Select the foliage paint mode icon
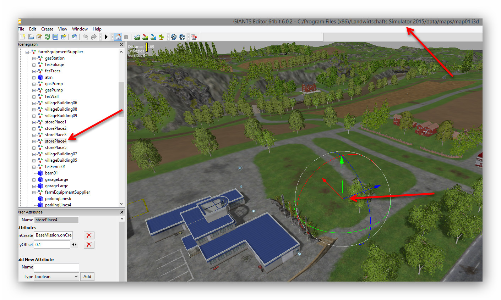Screen dimensions: 501x300 pyautogui.click(x=162, y=37)
